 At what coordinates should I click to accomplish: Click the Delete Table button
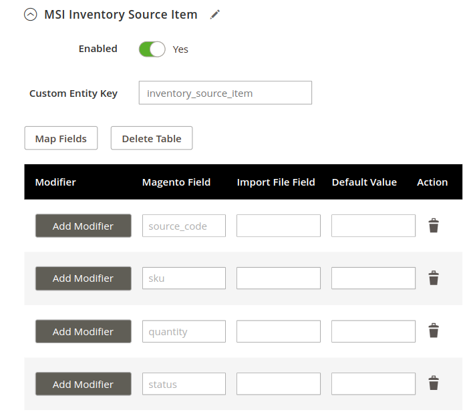(152, 138)
